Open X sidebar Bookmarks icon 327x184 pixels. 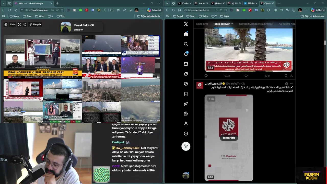point(186,94)
